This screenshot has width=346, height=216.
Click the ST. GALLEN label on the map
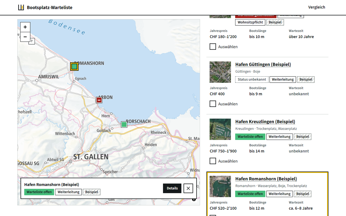pyautogui.click(x=91, y=157)
